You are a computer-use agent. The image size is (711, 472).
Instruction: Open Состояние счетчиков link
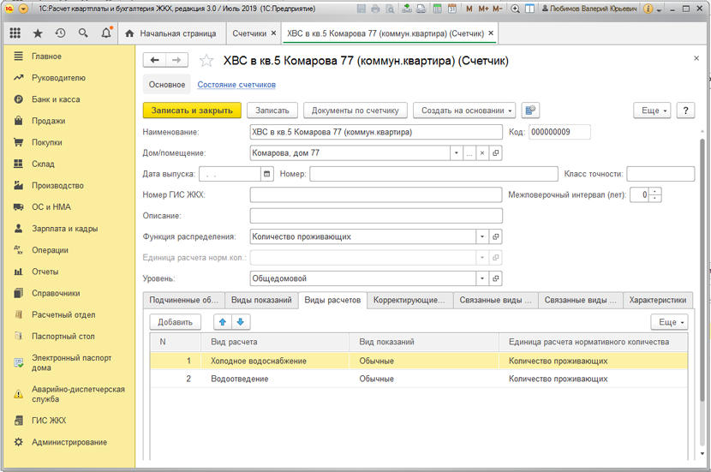click(236, 85)
